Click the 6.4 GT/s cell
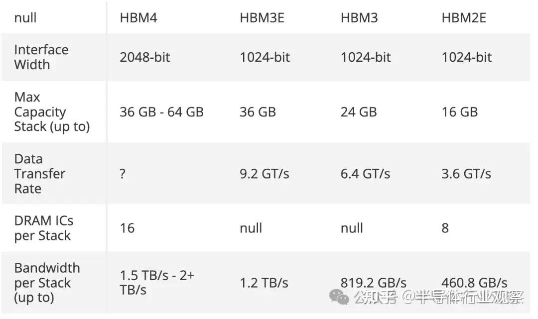Viewport: 538px width, 319px height. (x=365, y=174)
